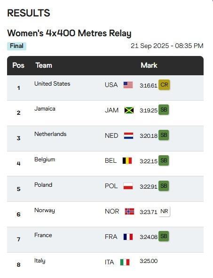The height and width of the screenshot is (278, 213).
Task: Click the United States flag icon
Action: [128, 85]
